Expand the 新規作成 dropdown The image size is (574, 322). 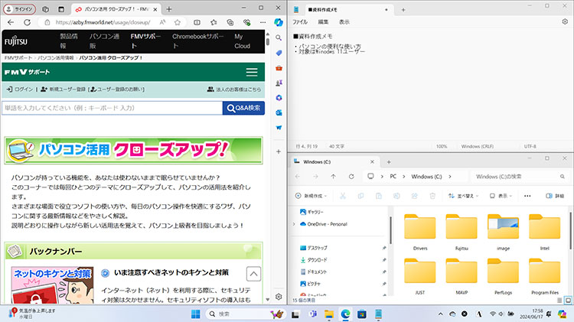[311, 196]
